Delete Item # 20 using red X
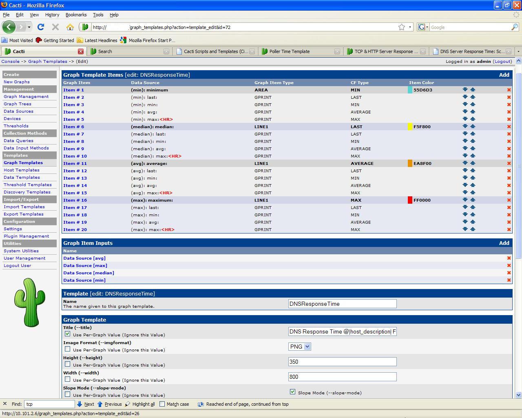The image size is (522, 418). pyautogui.click(x=509, y=229)
